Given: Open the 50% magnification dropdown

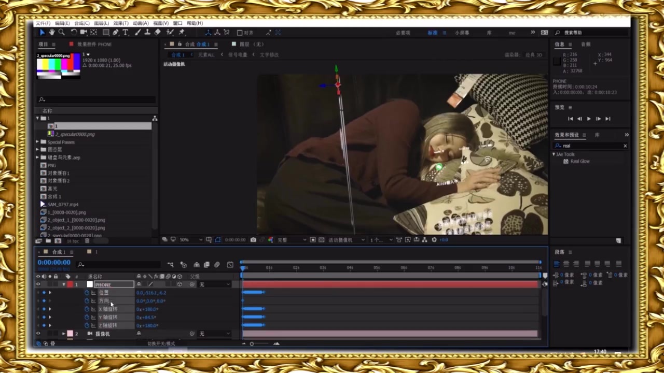Looking at the screenshot, I should pos(190,240).
